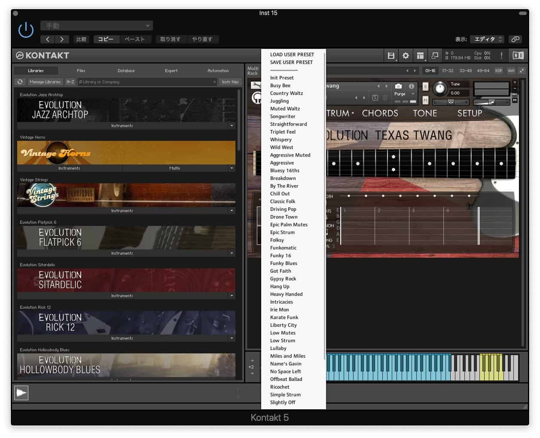Select LOAD USER PRESET menu item
Image resolution: width=540 pixels, height=438 pixels.
click(x=292, y=55)
